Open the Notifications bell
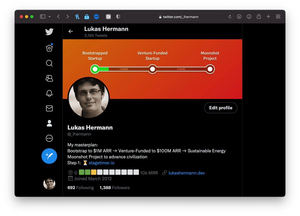The image size is (300, 216). (49, 93)
